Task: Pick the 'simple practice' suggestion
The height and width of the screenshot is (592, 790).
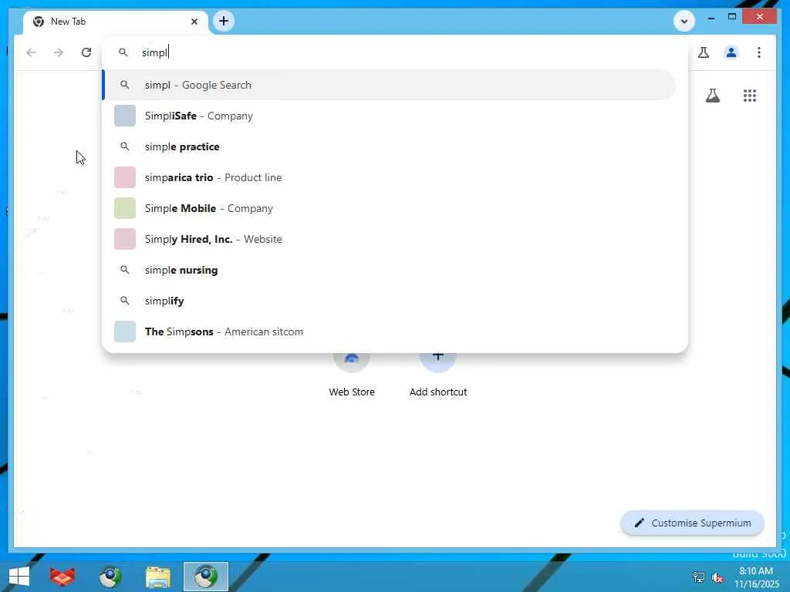Action: pyautogui.click(x=389, y=146)
